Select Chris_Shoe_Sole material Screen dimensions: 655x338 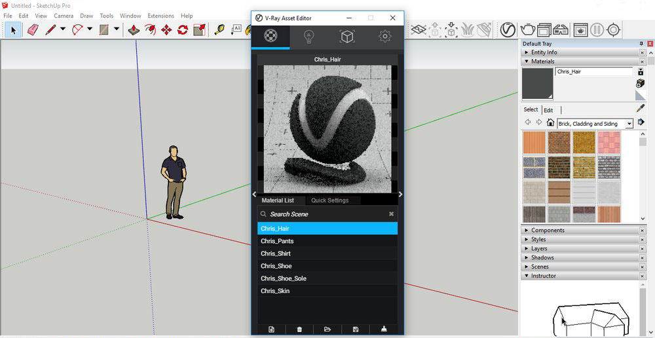point(327,278)
